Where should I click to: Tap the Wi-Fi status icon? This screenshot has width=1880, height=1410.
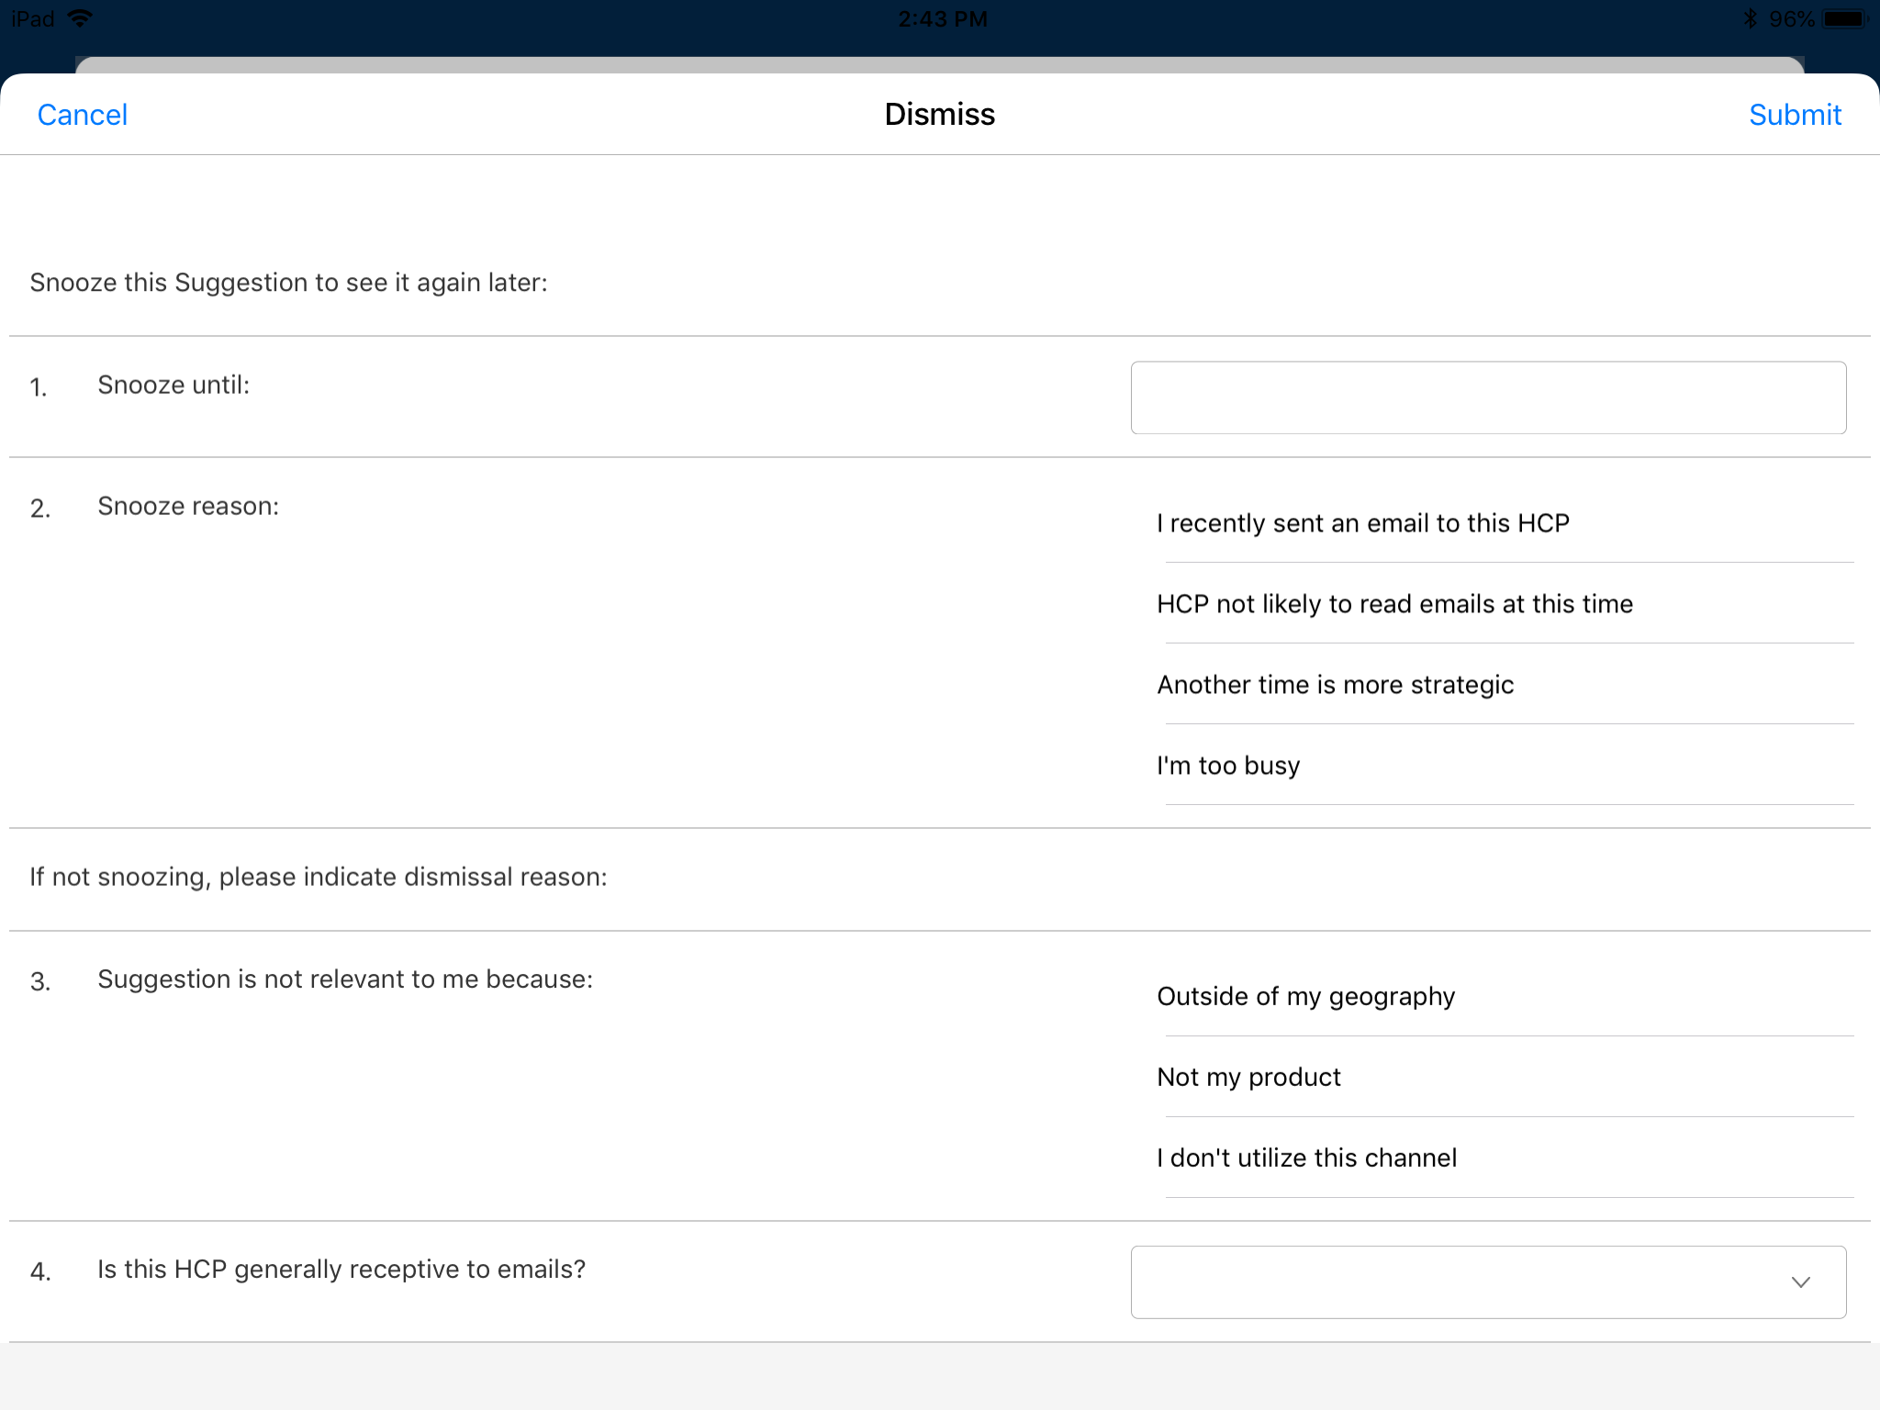[81, 18]
